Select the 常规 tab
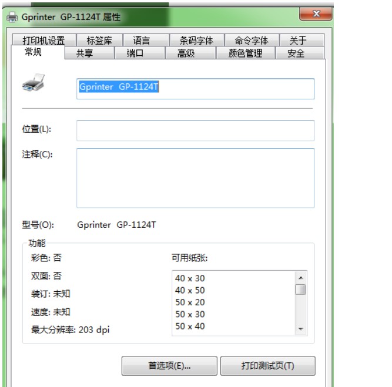Viewport: 392px width, 387px height. 38,52
